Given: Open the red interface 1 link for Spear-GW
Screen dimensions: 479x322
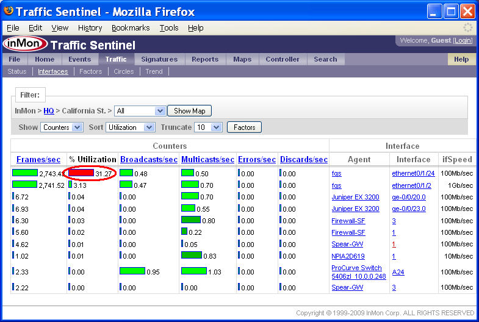Looking at the screenshot, I should click(394, 244).
